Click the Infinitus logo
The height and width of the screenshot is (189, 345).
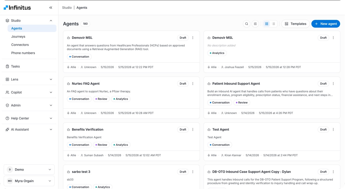point(17,8)
